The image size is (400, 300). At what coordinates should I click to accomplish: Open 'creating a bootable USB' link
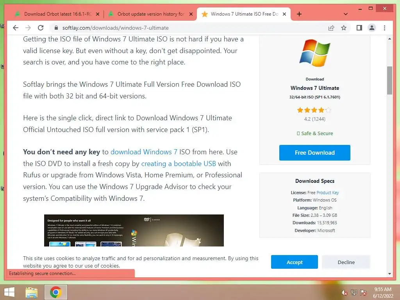pos(179,164)
